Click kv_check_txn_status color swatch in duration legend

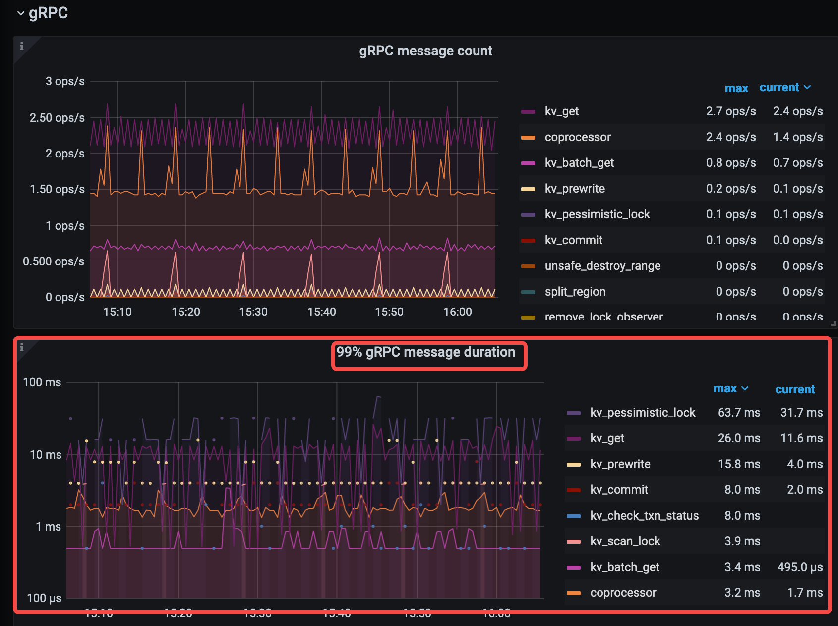tap(574, 516)
